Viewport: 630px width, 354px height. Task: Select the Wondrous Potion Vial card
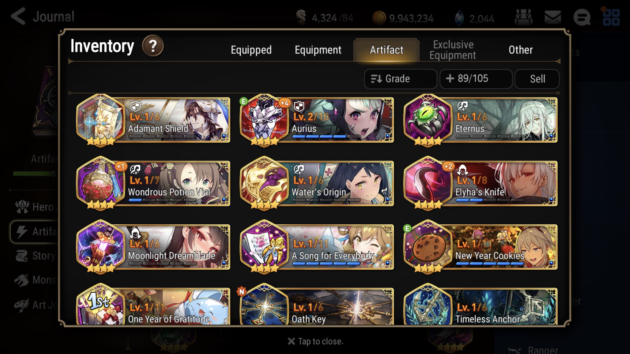point(153,184)
